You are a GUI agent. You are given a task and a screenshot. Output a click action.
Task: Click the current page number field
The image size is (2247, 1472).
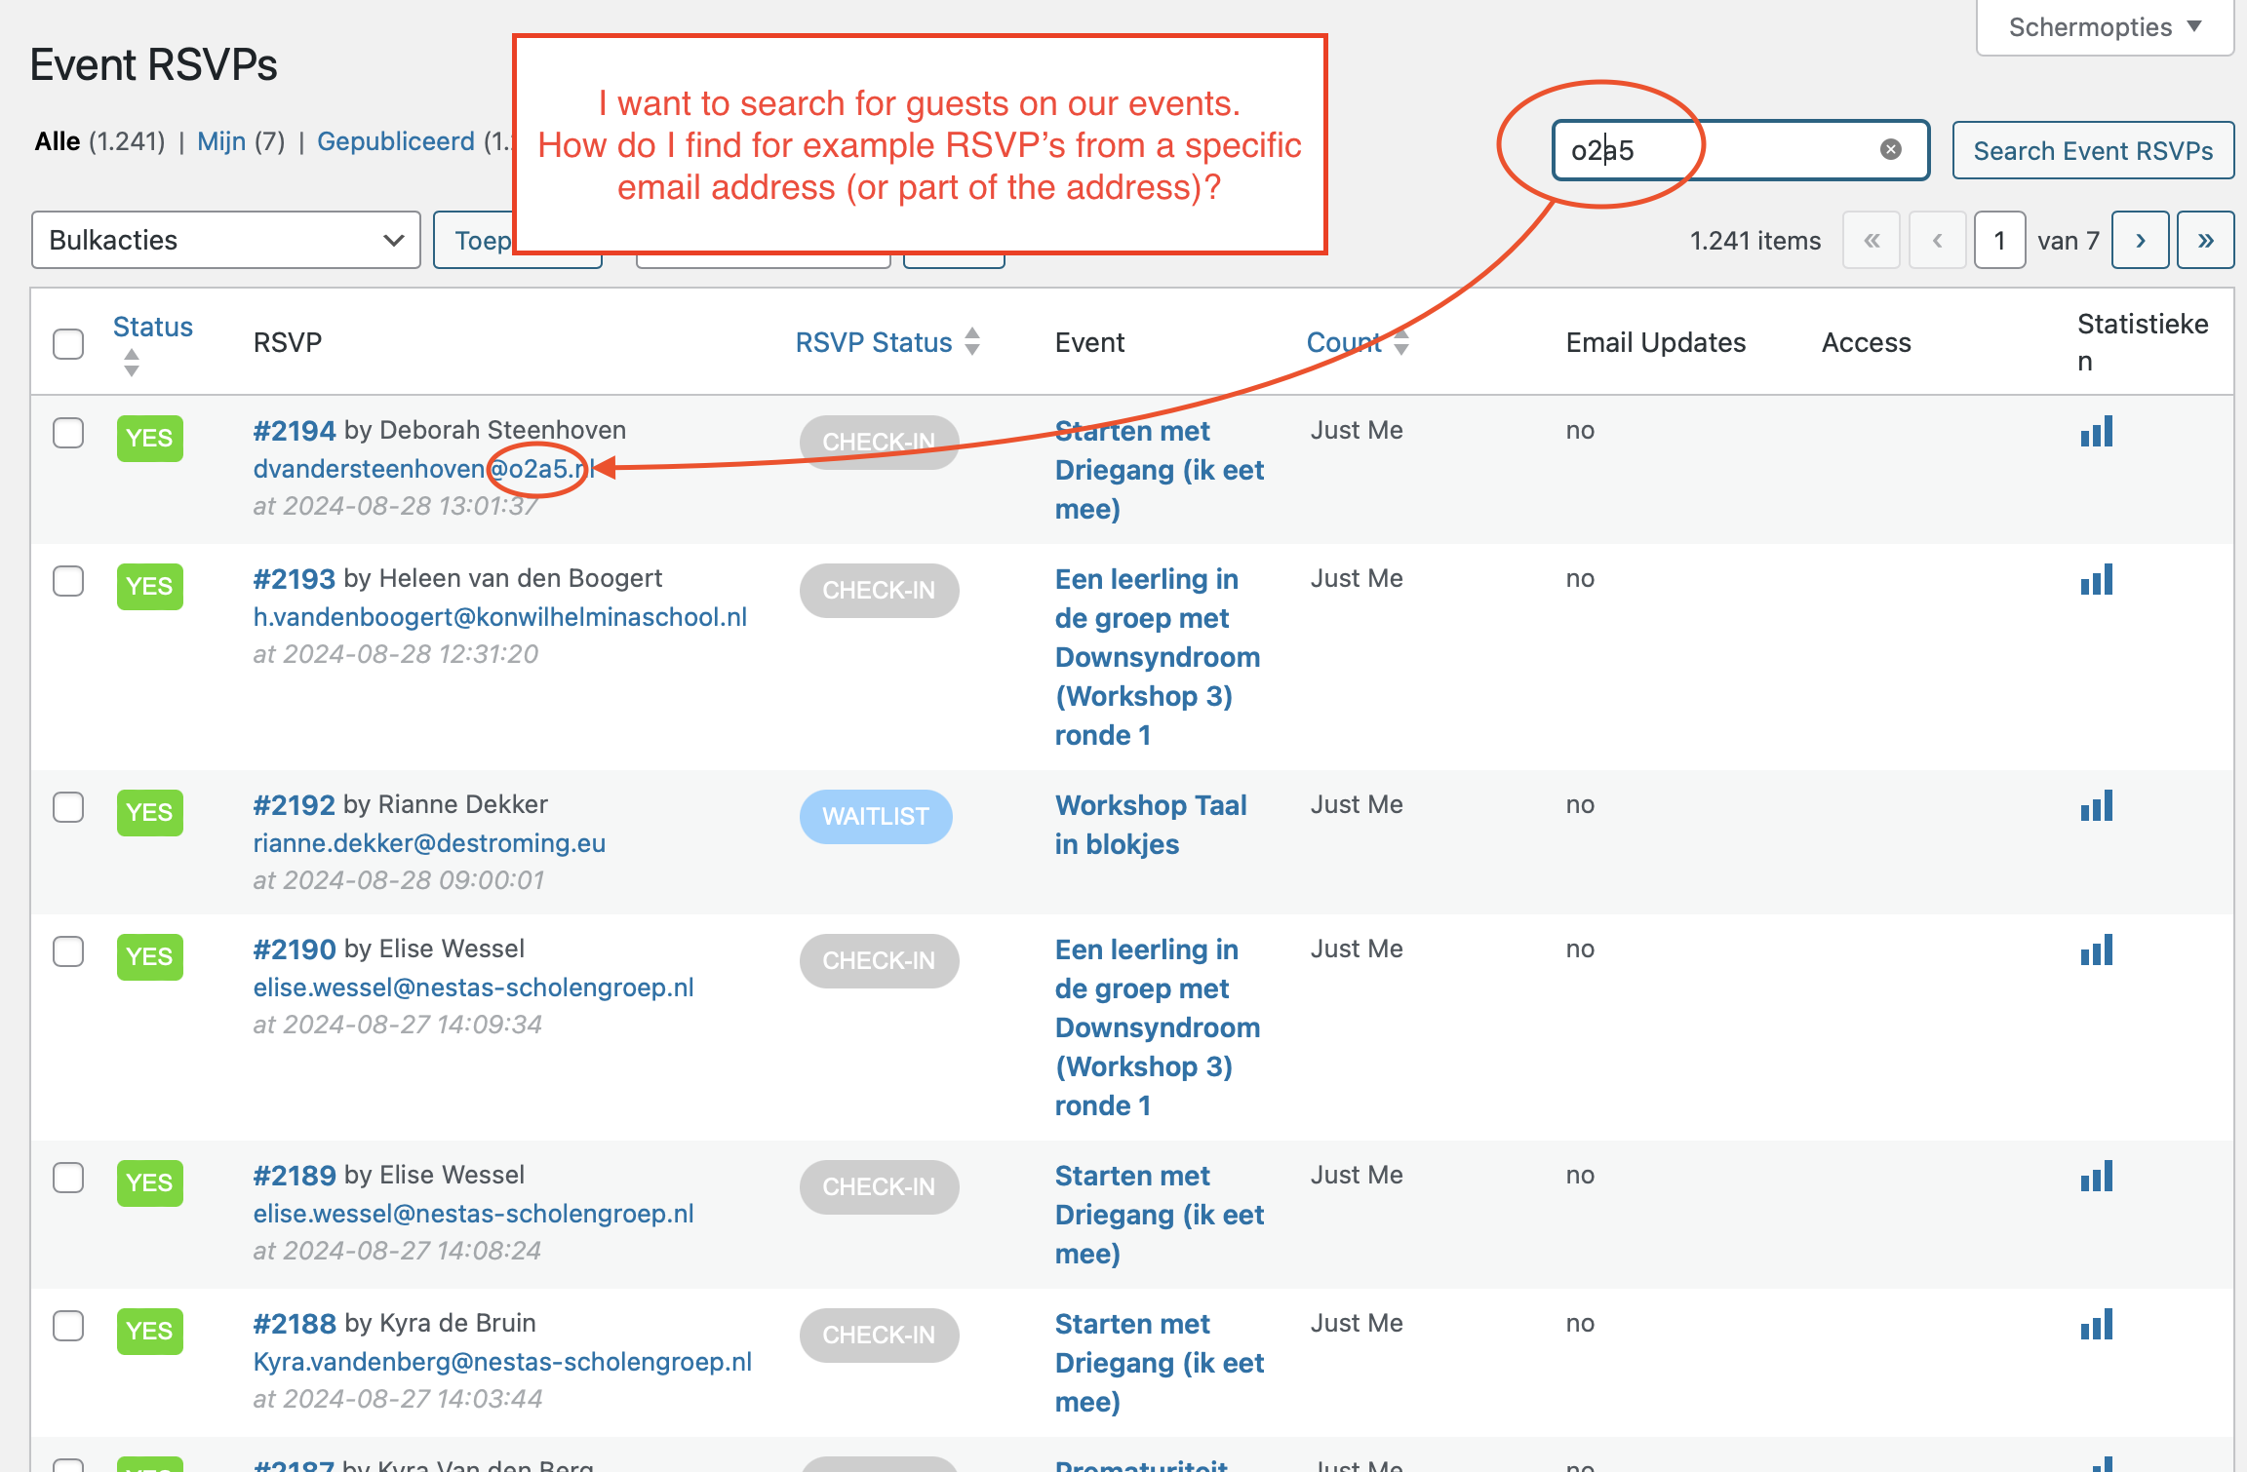1999,240
